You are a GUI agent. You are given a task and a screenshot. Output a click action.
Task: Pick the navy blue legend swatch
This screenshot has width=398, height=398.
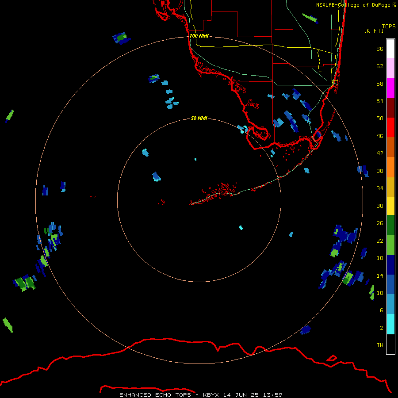tap(390, 265)
